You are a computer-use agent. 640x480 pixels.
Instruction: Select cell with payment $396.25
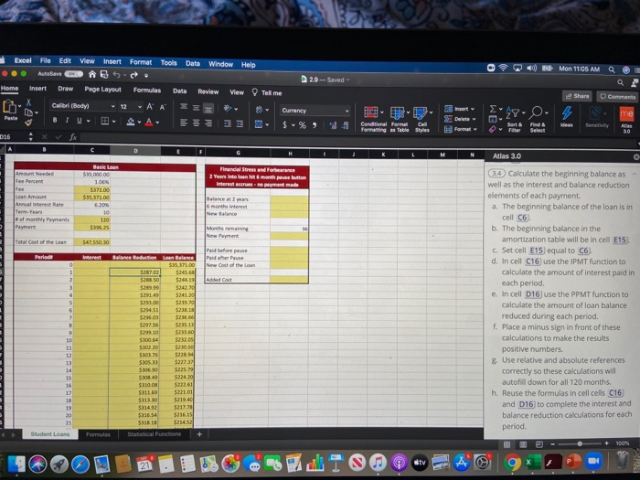[91, 227]
